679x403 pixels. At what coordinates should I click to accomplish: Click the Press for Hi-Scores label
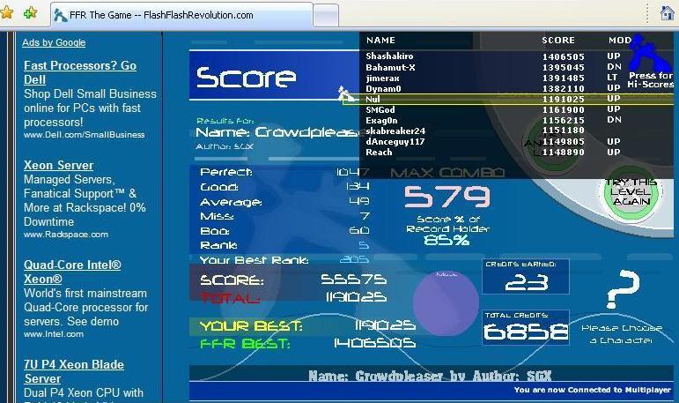651,80
